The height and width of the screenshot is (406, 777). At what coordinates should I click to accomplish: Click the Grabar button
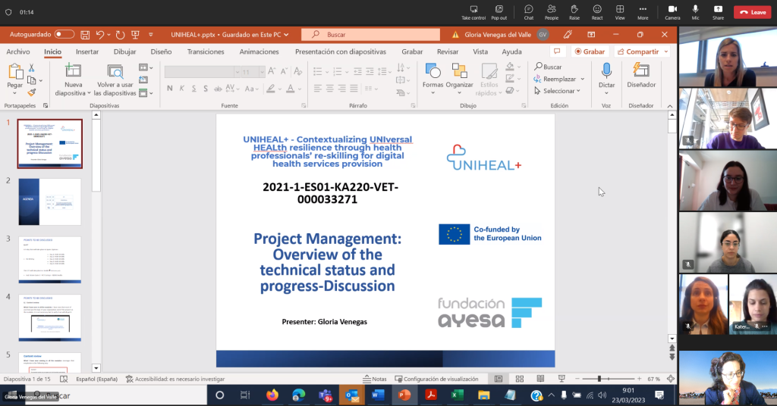coord(590,52)
